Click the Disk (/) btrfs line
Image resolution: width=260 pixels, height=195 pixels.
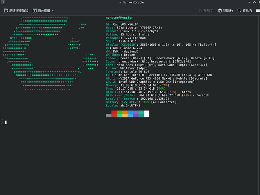click(x=148, y=92)
